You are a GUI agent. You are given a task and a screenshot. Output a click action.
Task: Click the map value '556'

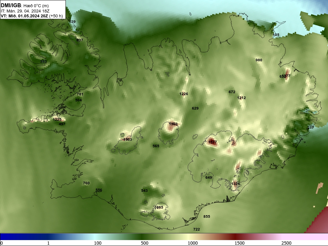(x=99, y=190)
